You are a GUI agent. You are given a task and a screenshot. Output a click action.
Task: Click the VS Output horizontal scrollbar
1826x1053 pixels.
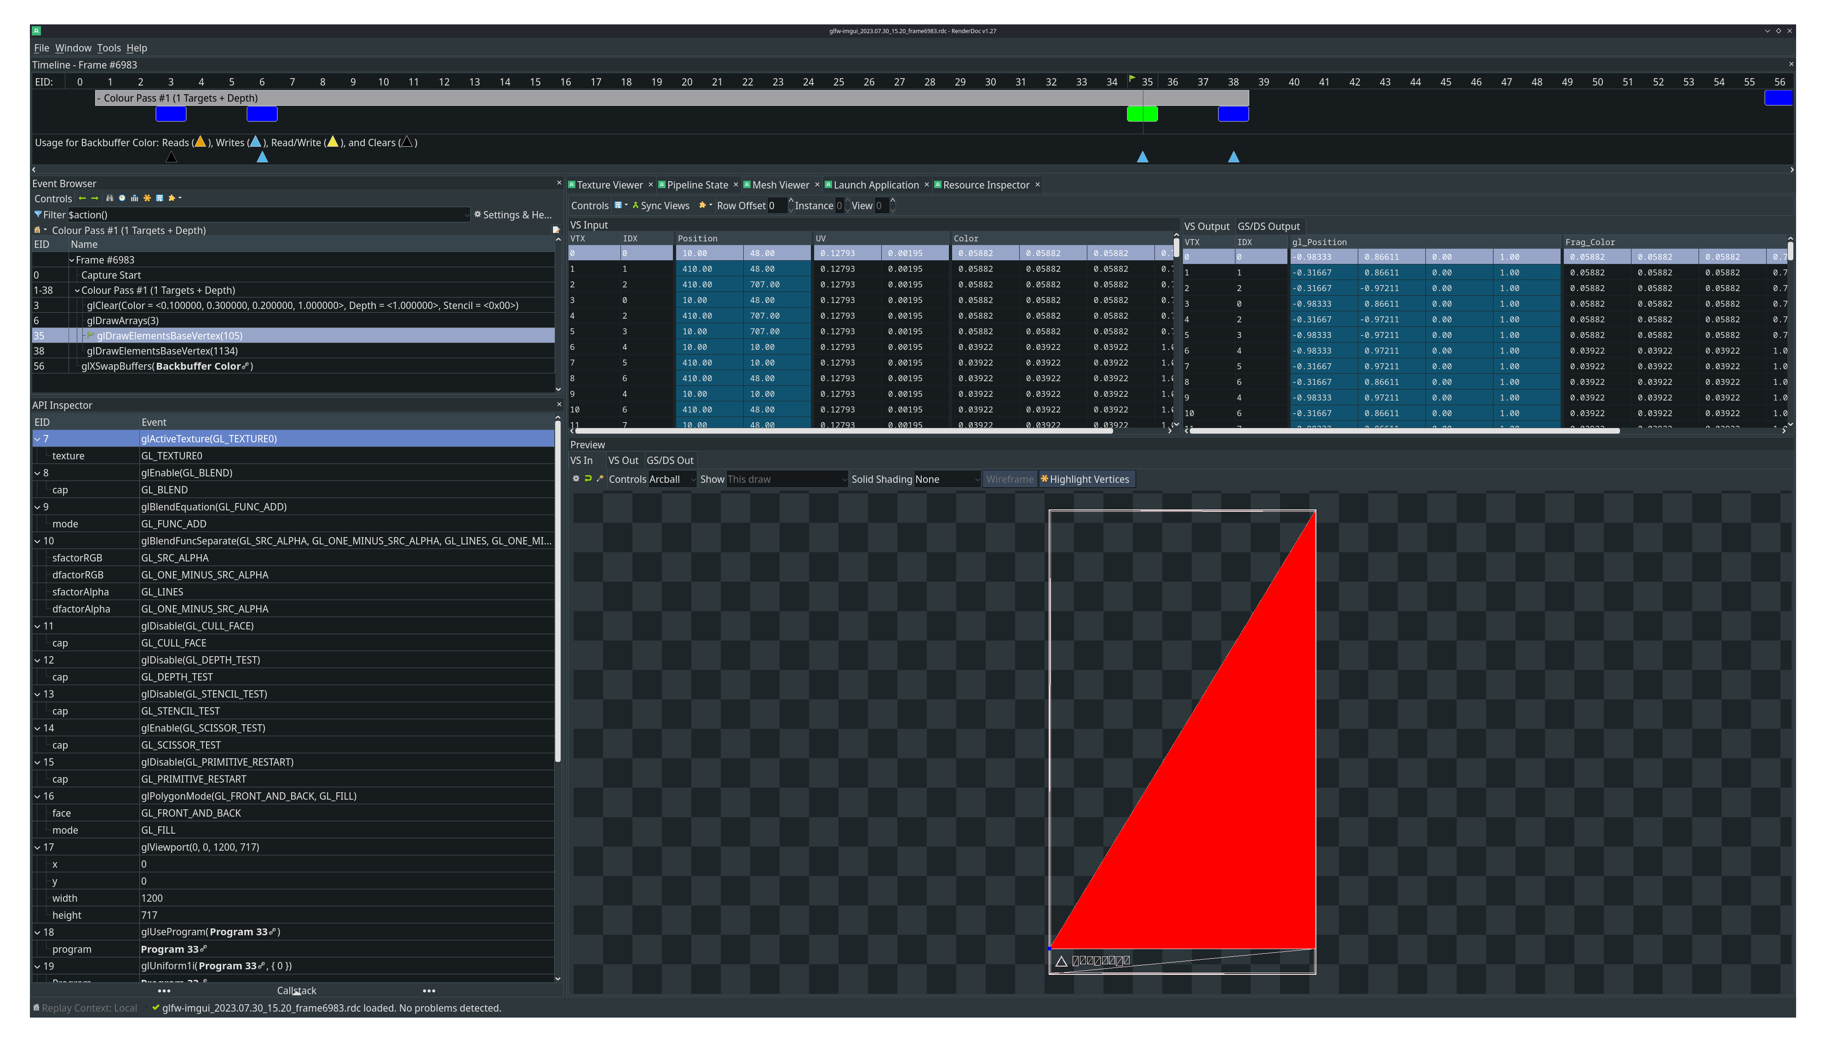(1404, 431)
